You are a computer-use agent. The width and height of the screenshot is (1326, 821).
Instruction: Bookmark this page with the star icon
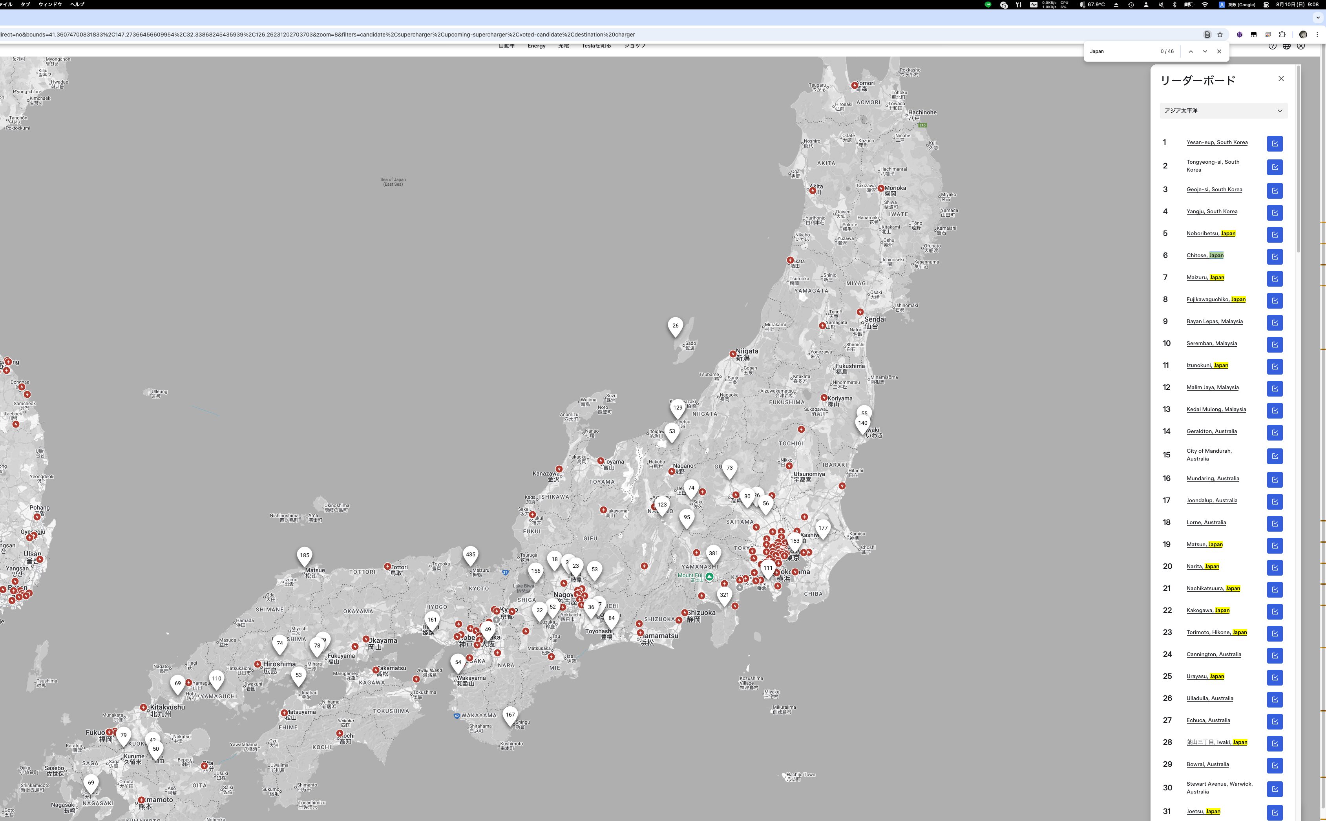click(x=1220, y=34)
